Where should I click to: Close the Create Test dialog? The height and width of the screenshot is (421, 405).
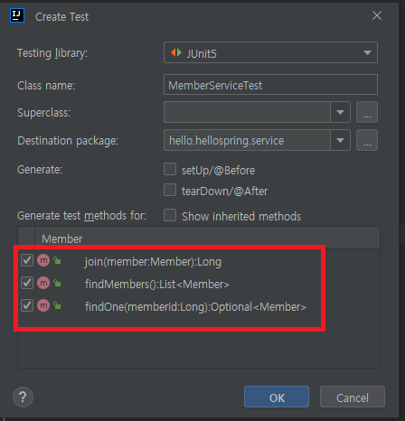[377, 15]
